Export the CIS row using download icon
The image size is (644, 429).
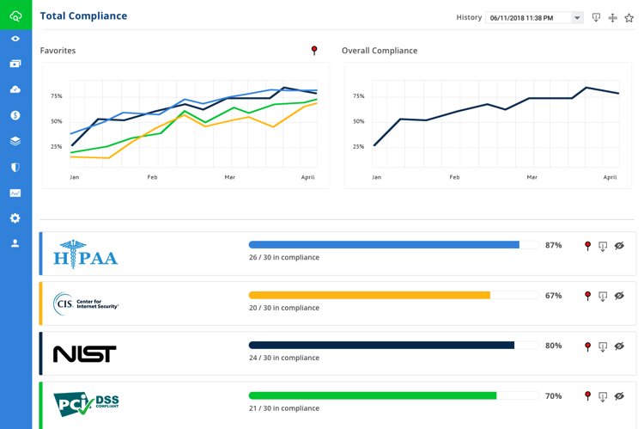click(603, 297)
